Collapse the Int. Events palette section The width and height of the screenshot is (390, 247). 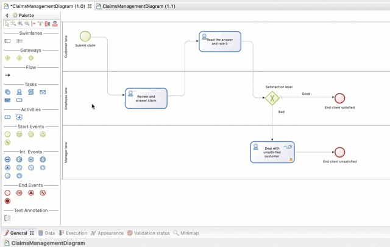(30, 151)
